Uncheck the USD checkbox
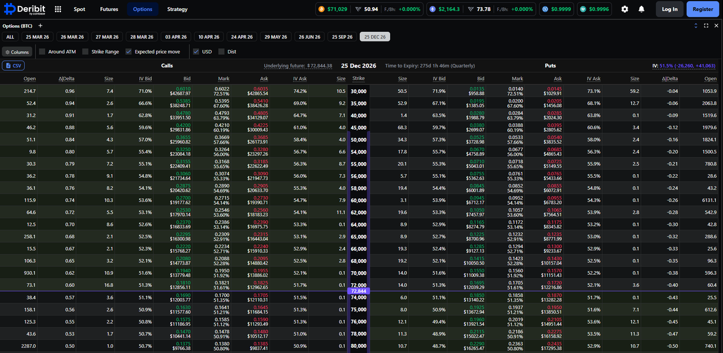 tap(196, 52)
